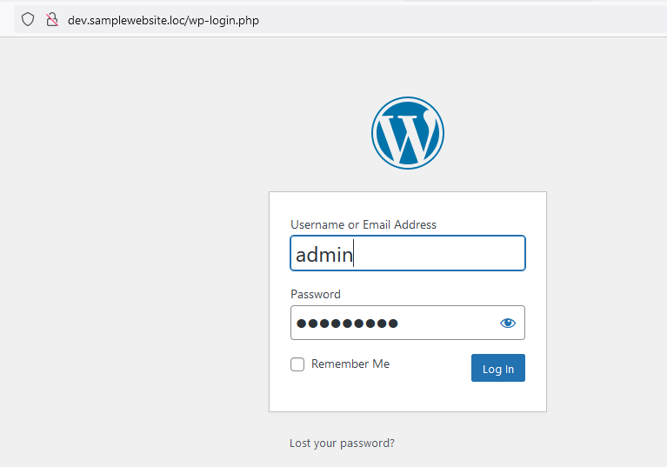Click the WordPress logo
Image resolution: width=667 pixels, height=467 pixels.
(408, 133)
